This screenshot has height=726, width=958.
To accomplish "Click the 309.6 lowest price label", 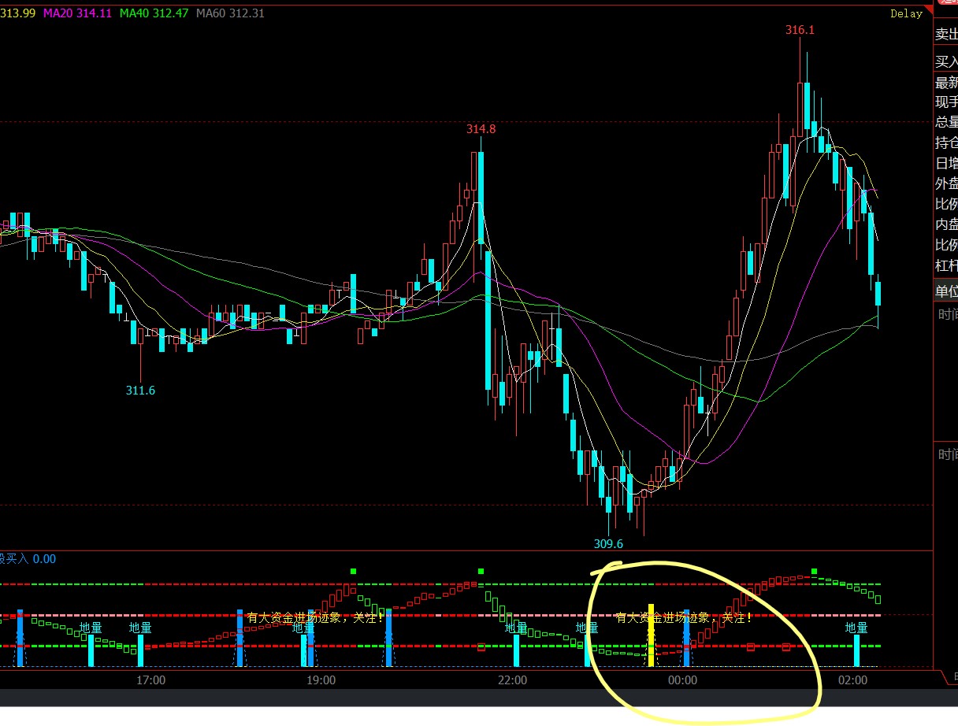I will pos(608,543).
